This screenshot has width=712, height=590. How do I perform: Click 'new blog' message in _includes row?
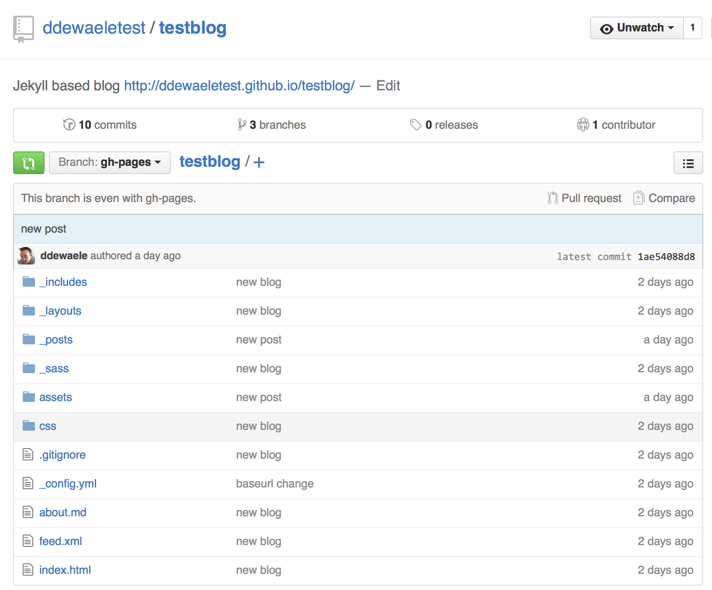[x=259, y=282]
